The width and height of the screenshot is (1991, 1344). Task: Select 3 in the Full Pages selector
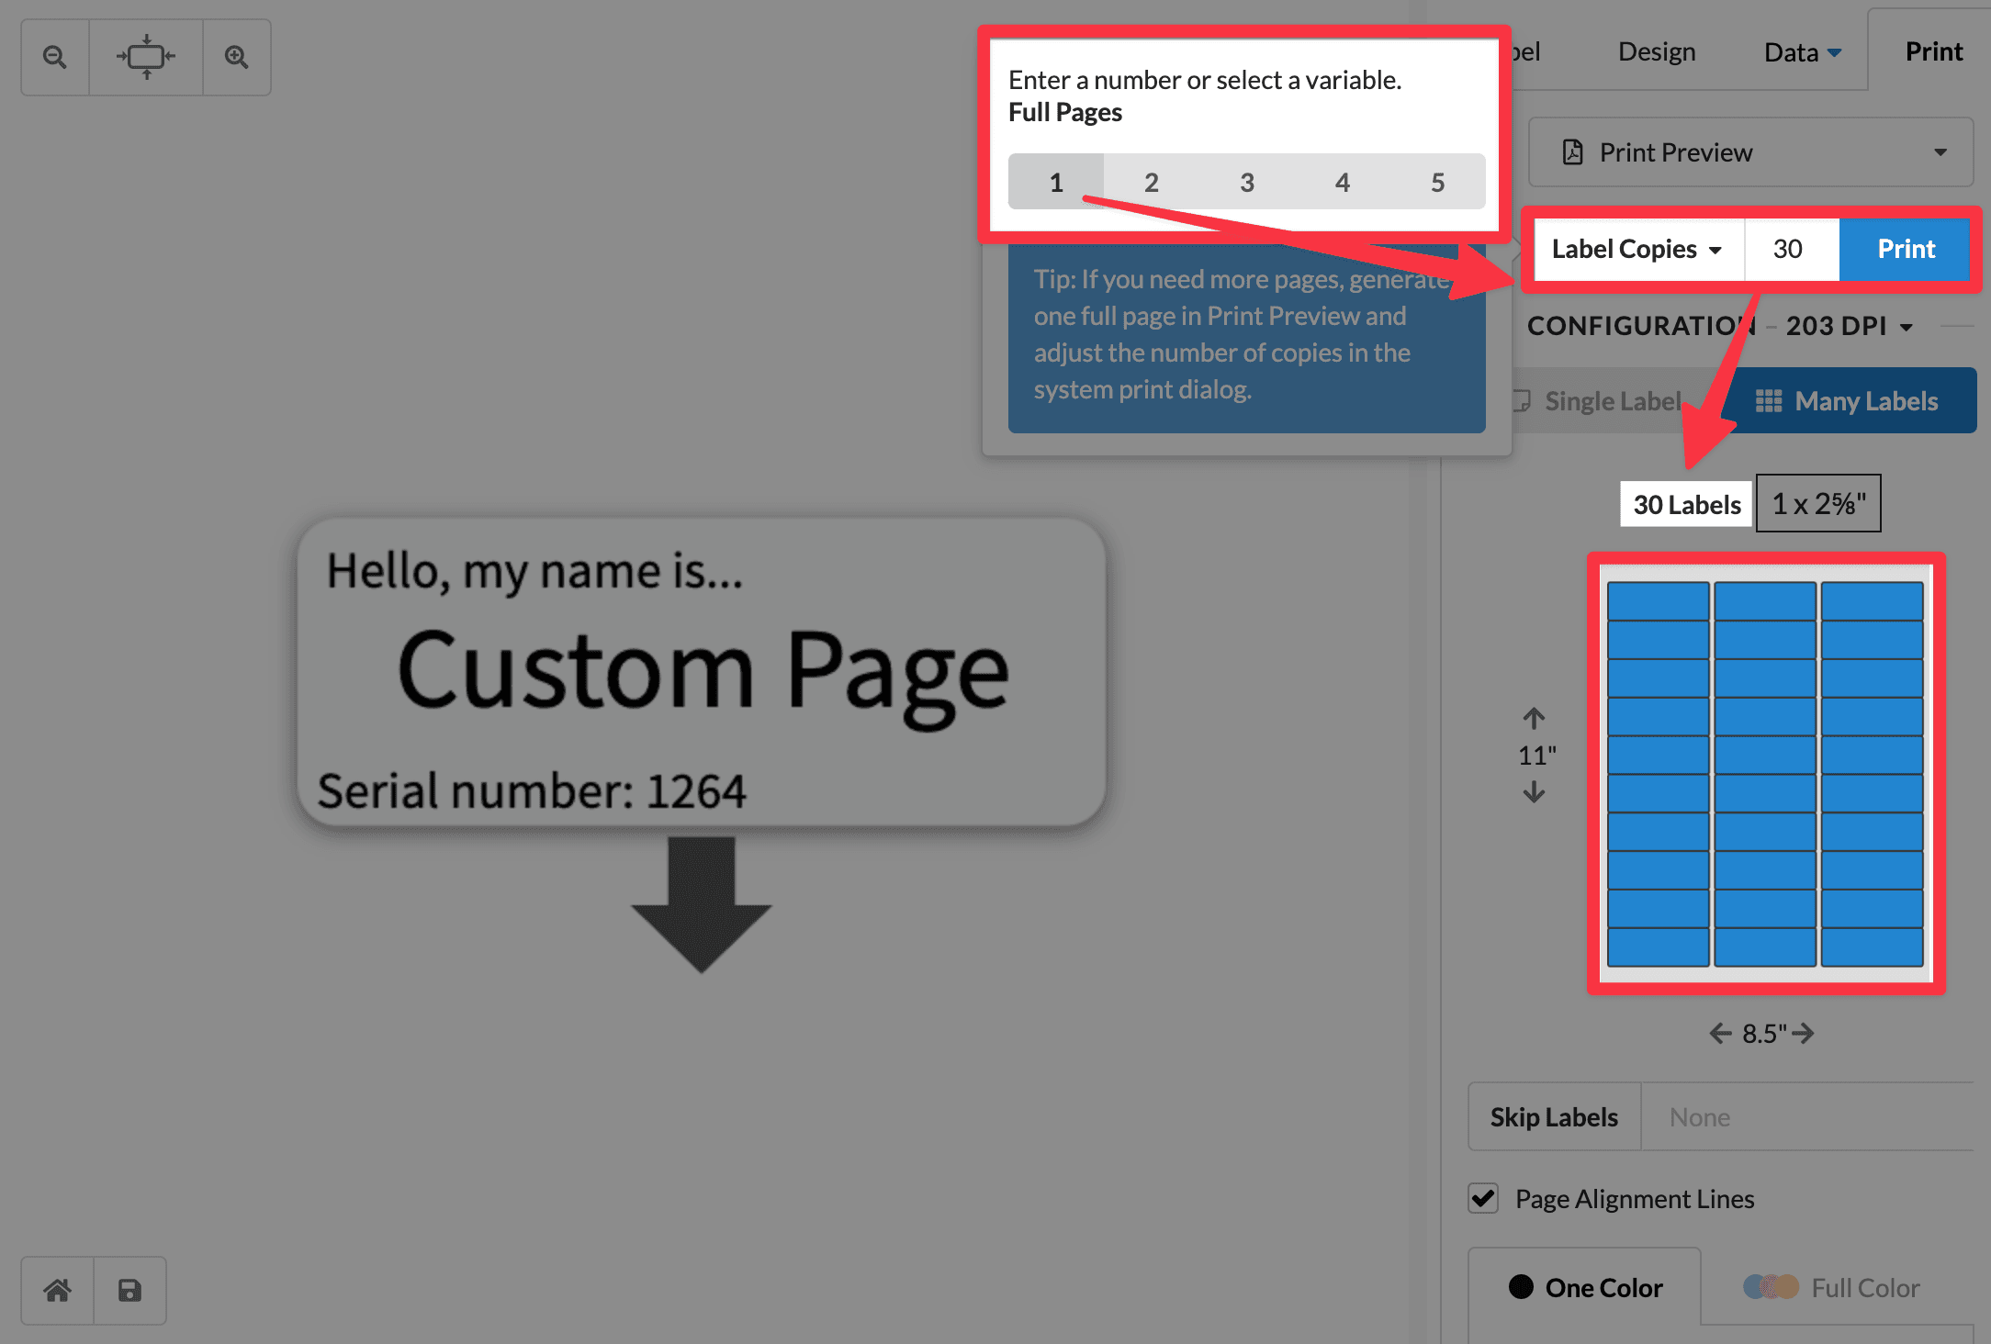(x=1246, y=182)
